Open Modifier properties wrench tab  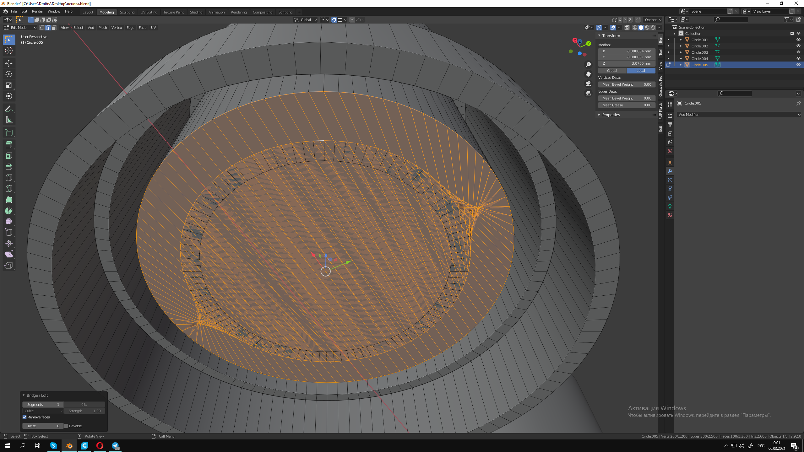pos(670,171)
